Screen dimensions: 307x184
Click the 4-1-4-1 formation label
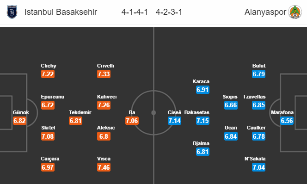coord(135,12)
